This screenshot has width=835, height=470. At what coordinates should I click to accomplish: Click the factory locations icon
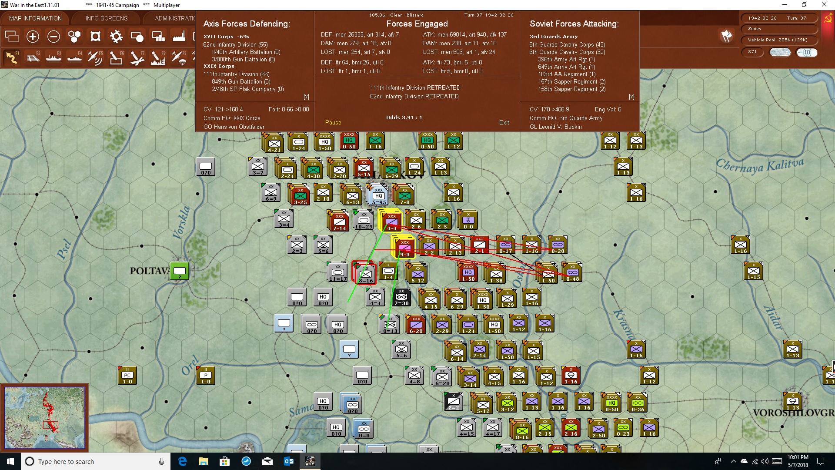click(x=179, y=37)
